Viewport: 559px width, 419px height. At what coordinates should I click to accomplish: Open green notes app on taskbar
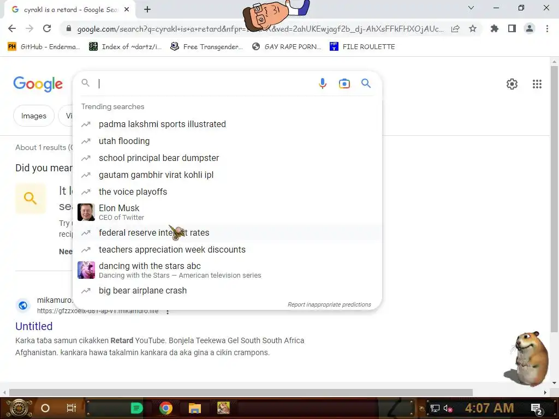[x=136, y=408]
